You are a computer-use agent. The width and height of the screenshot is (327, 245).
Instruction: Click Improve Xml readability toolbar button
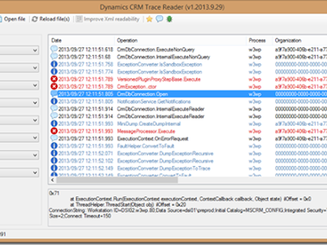pos(108,19)
